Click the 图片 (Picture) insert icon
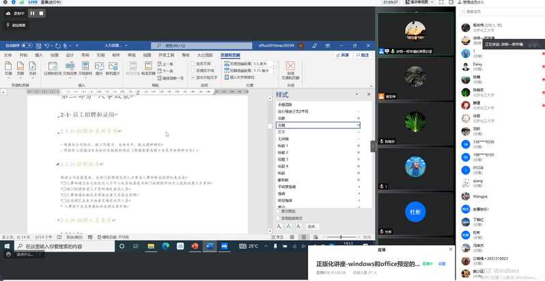Image resolution: width=545 pixels, height=281 pixels. point(98,68)
